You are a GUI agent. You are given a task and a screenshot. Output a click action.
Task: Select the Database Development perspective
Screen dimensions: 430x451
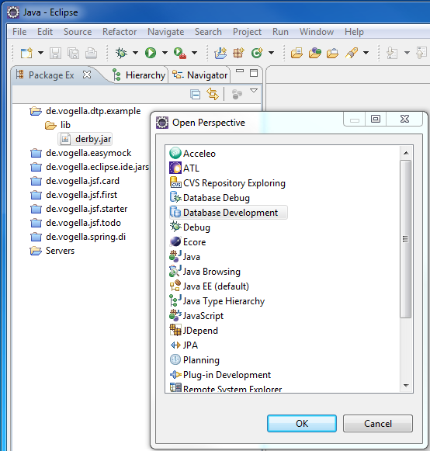[x=228, y=213]
